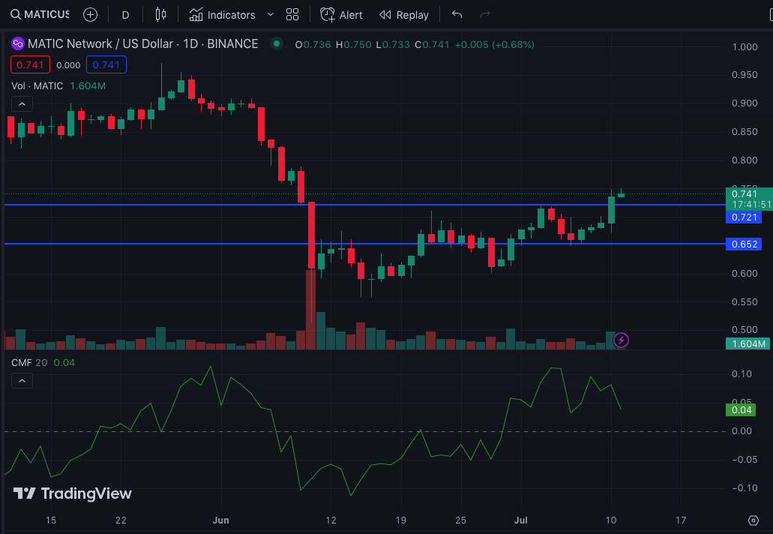Select the CMF 20 indicator legend
The height and width of the screenshot is (534, 773).
(29, 363)
